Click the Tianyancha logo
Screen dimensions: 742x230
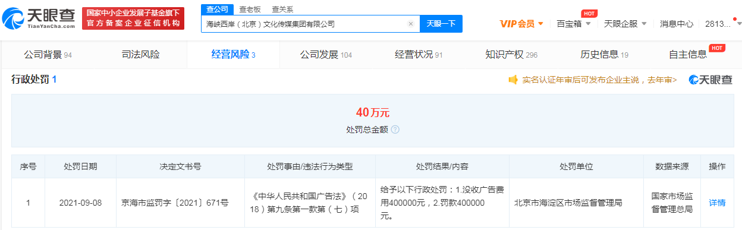pyautogui.click(x=39, y=18)
